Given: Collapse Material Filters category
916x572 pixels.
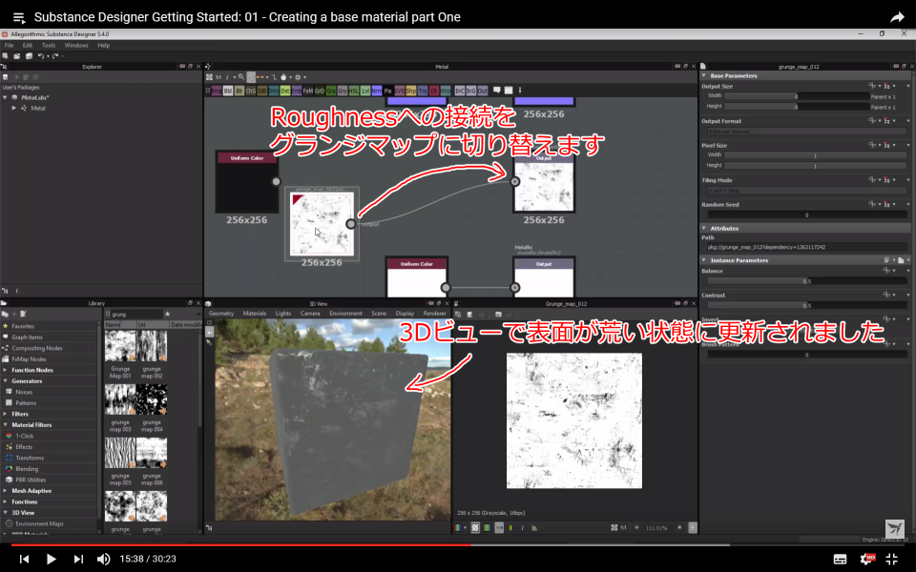Looking at the screenshot, I should pyautogui.click(x=6, y=425).
